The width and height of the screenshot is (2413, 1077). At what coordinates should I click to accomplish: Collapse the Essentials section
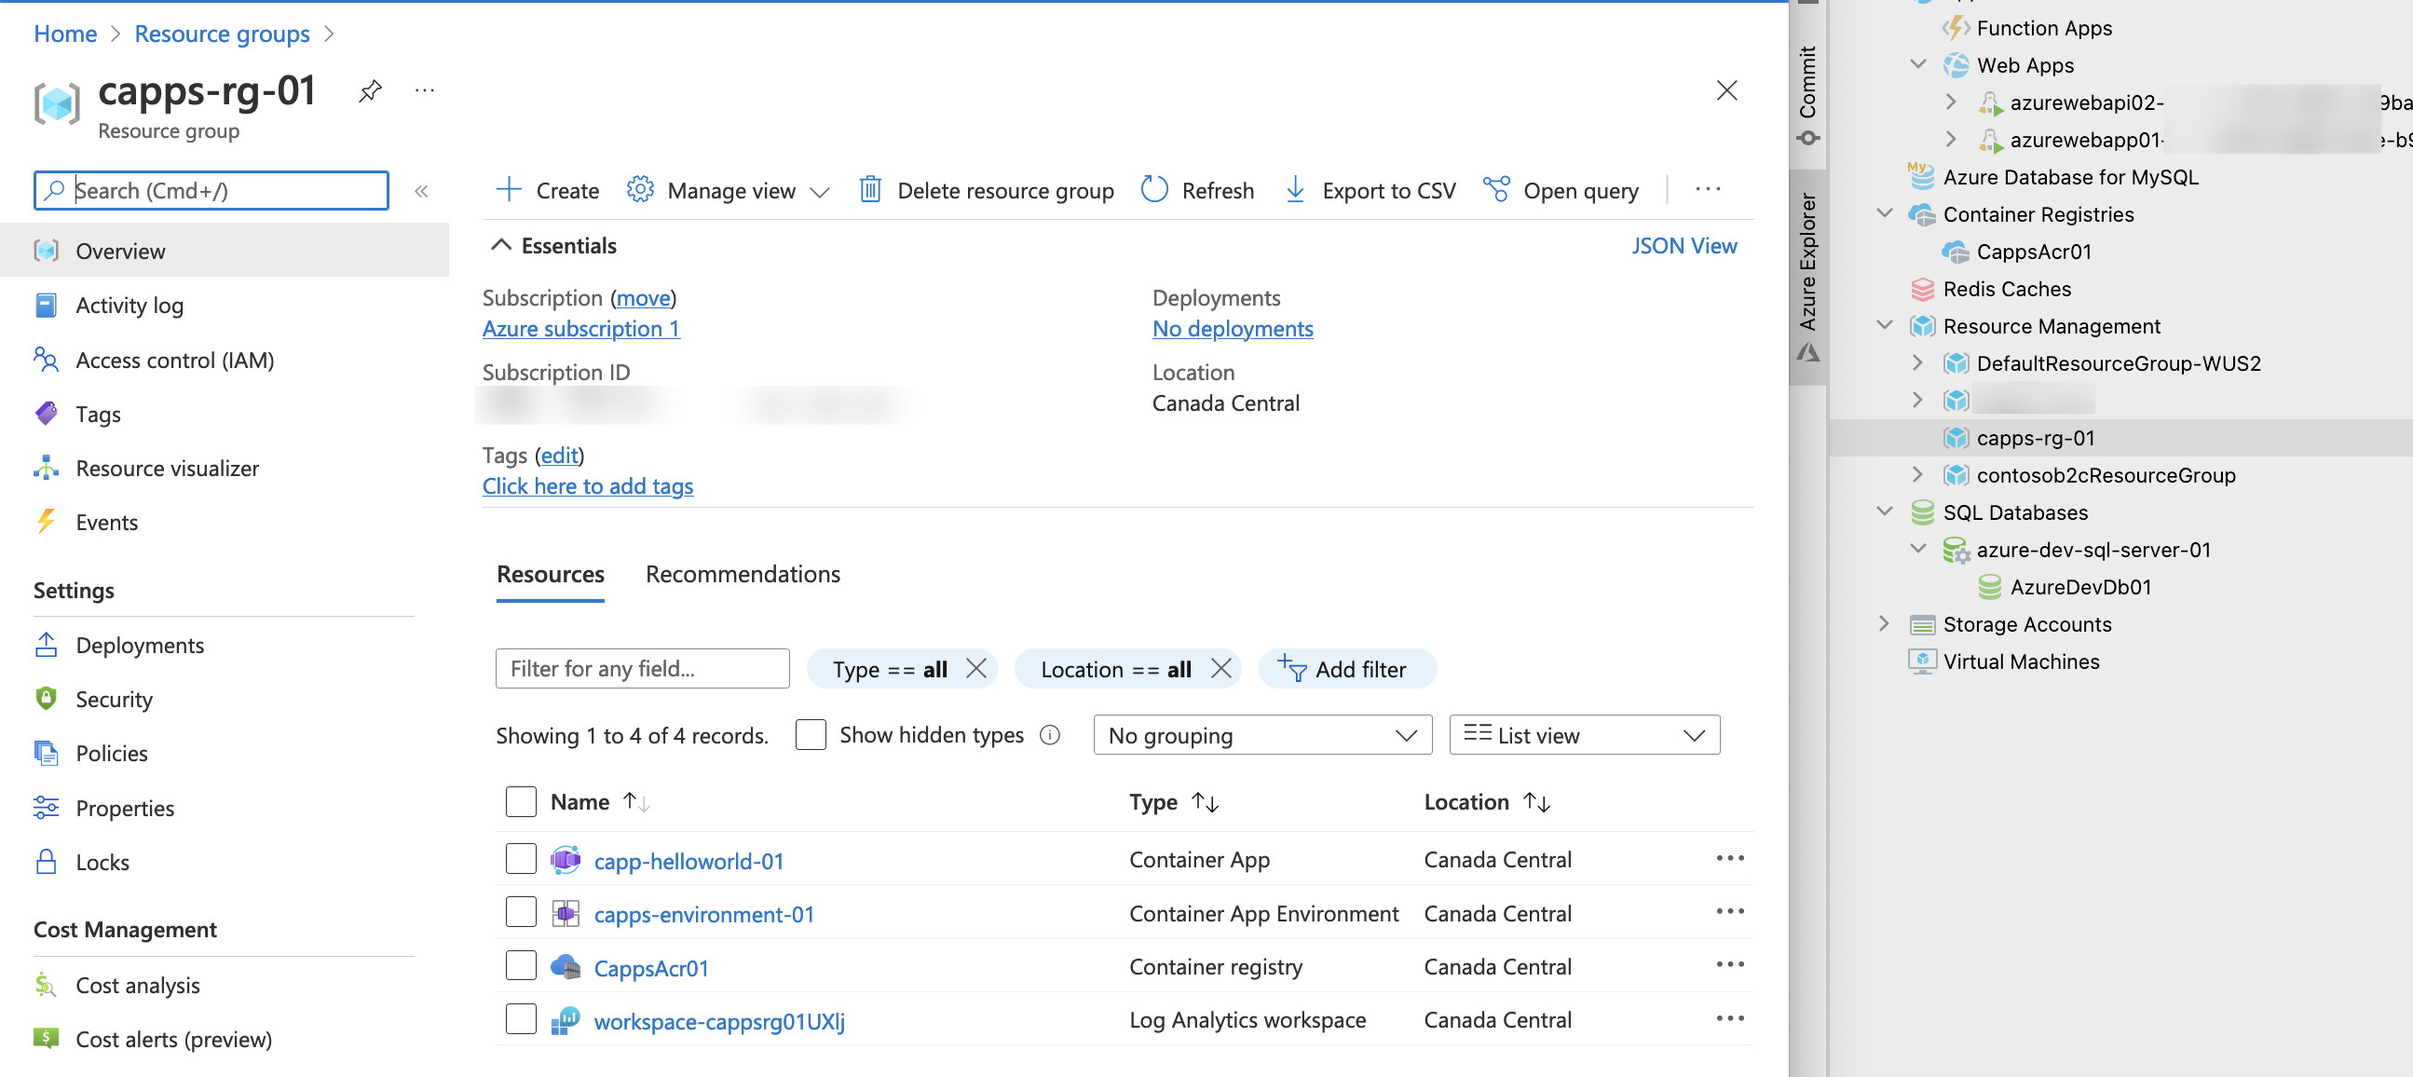coord(501,245)
